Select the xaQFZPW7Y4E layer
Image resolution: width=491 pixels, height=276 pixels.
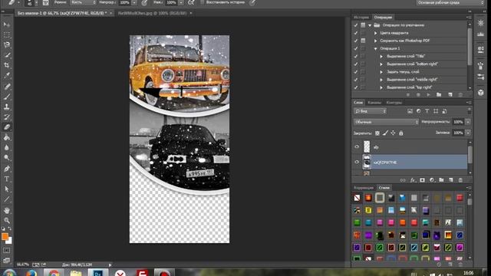pyautogui.click(x=415, y=162)
